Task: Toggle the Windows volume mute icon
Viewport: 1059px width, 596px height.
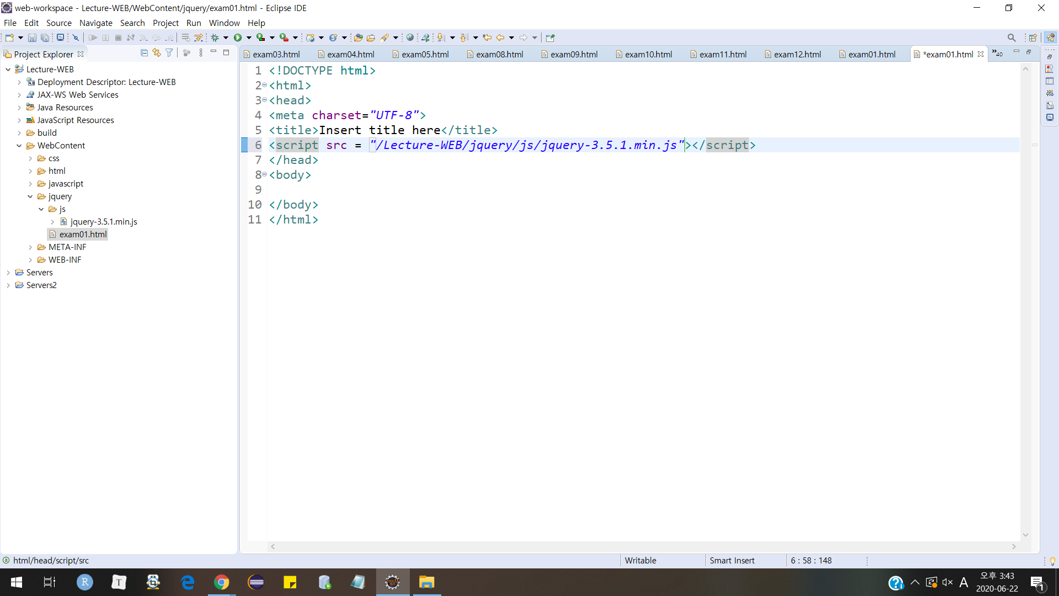Action: 947,582
